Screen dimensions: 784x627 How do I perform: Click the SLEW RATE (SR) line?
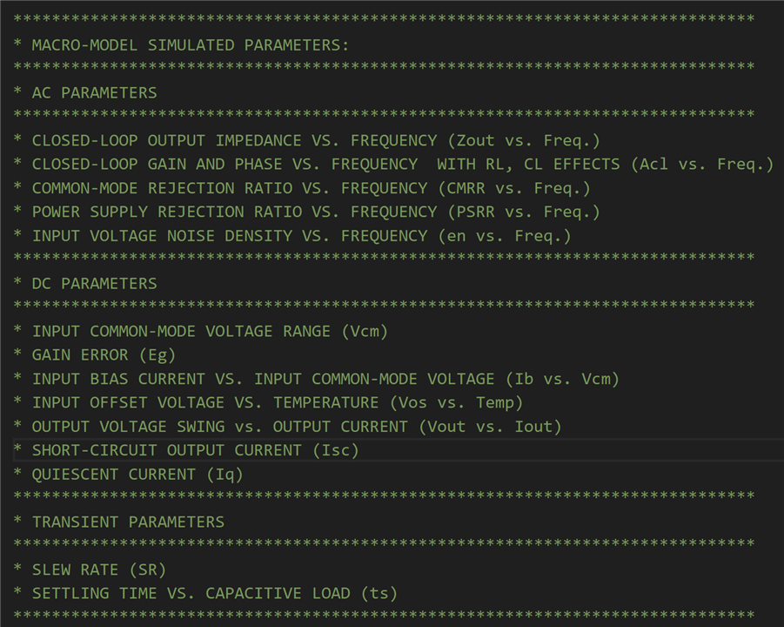[90, 570]
